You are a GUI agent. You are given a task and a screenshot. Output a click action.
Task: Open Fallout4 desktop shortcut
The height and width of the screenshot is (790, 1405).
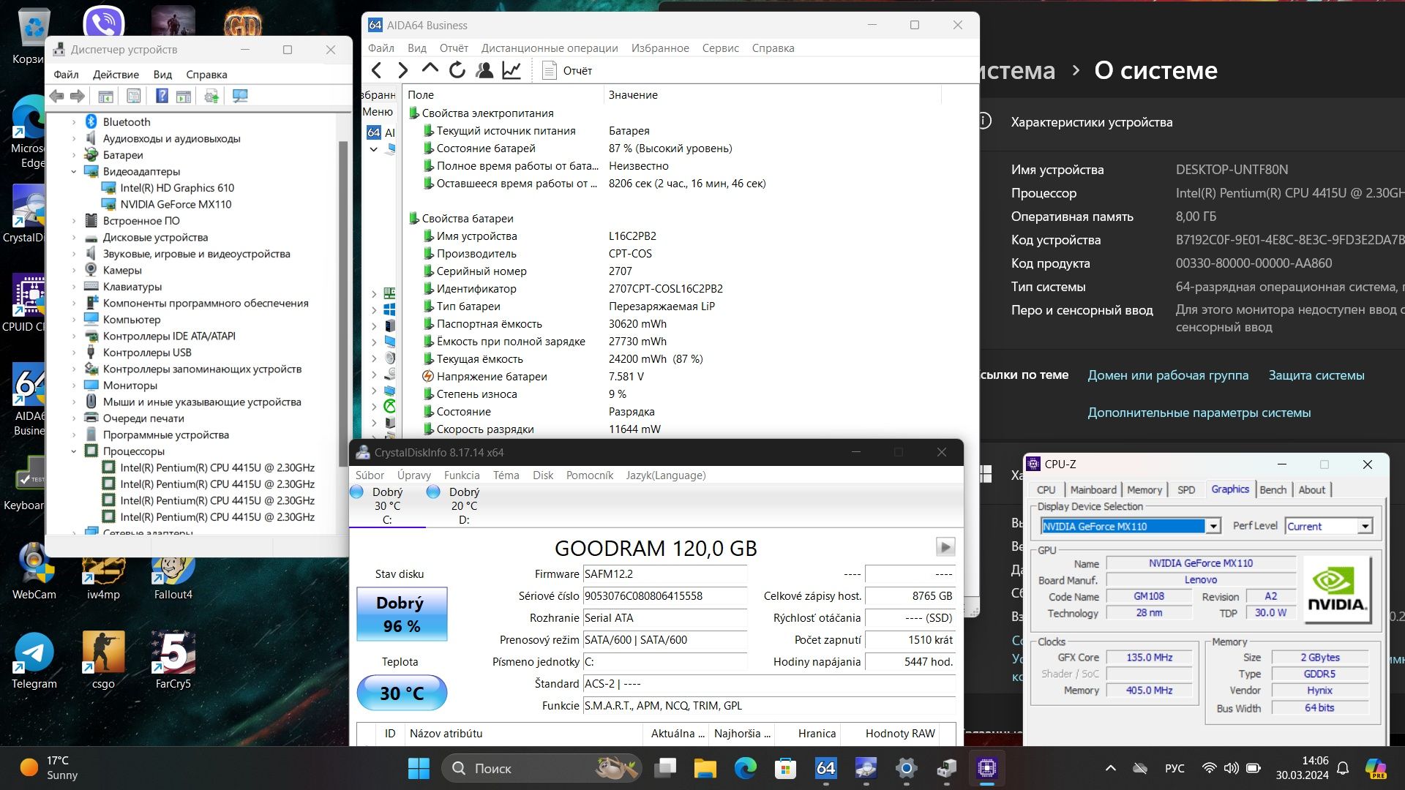click(173, 578)
